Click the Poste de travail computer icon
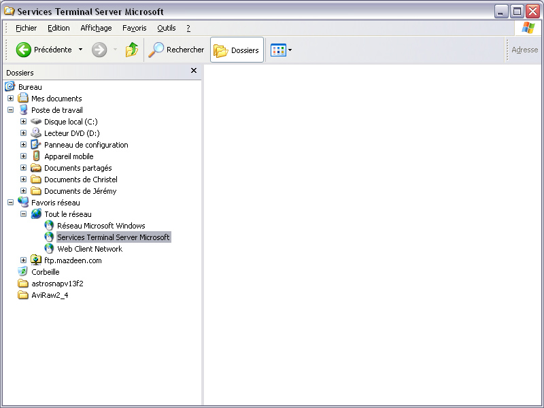 pyautogui.click(x=23, y=109)
